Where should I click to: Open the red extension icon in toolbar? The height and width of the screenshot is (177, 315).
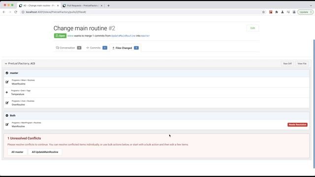(x=271, y=12)
